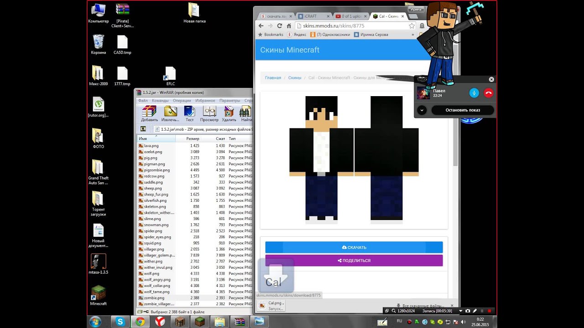This screenshot has height=328, width=584.
Task: Switch to the скачать Яндекс tab
Action: (x=276, y=16)
